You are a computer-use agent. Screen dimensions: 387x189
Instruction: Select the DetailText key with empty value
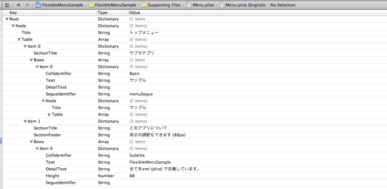coord(56,87)
